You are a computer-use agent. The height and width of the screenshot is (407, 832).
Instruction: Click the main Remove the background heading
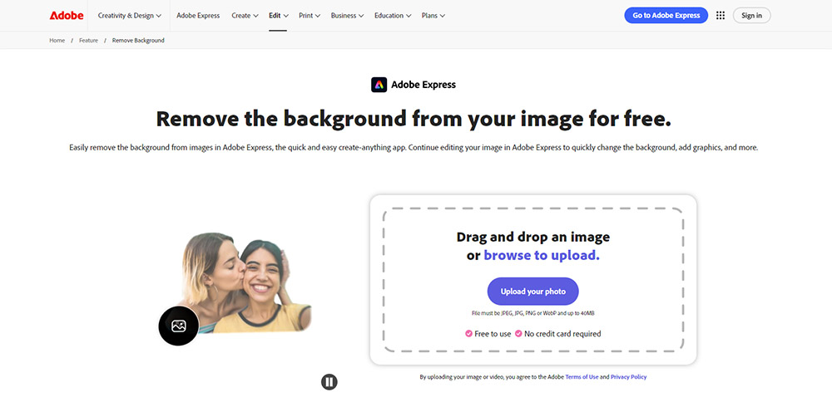coord(414,119)
